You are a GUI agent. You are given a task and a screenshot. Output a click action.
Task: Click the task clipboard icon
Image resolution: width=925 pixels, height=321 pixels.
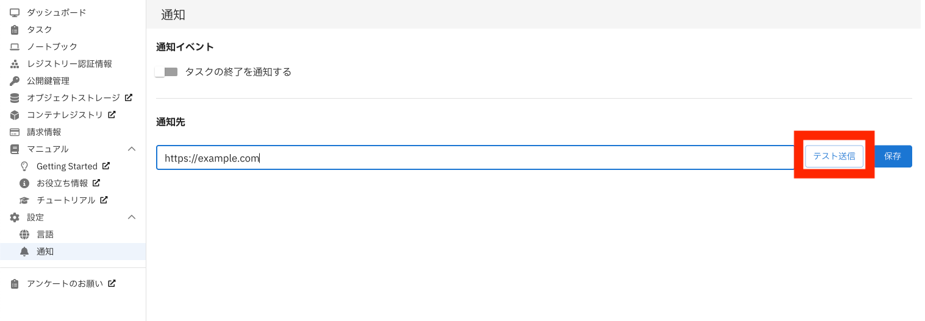coord(15,29)
